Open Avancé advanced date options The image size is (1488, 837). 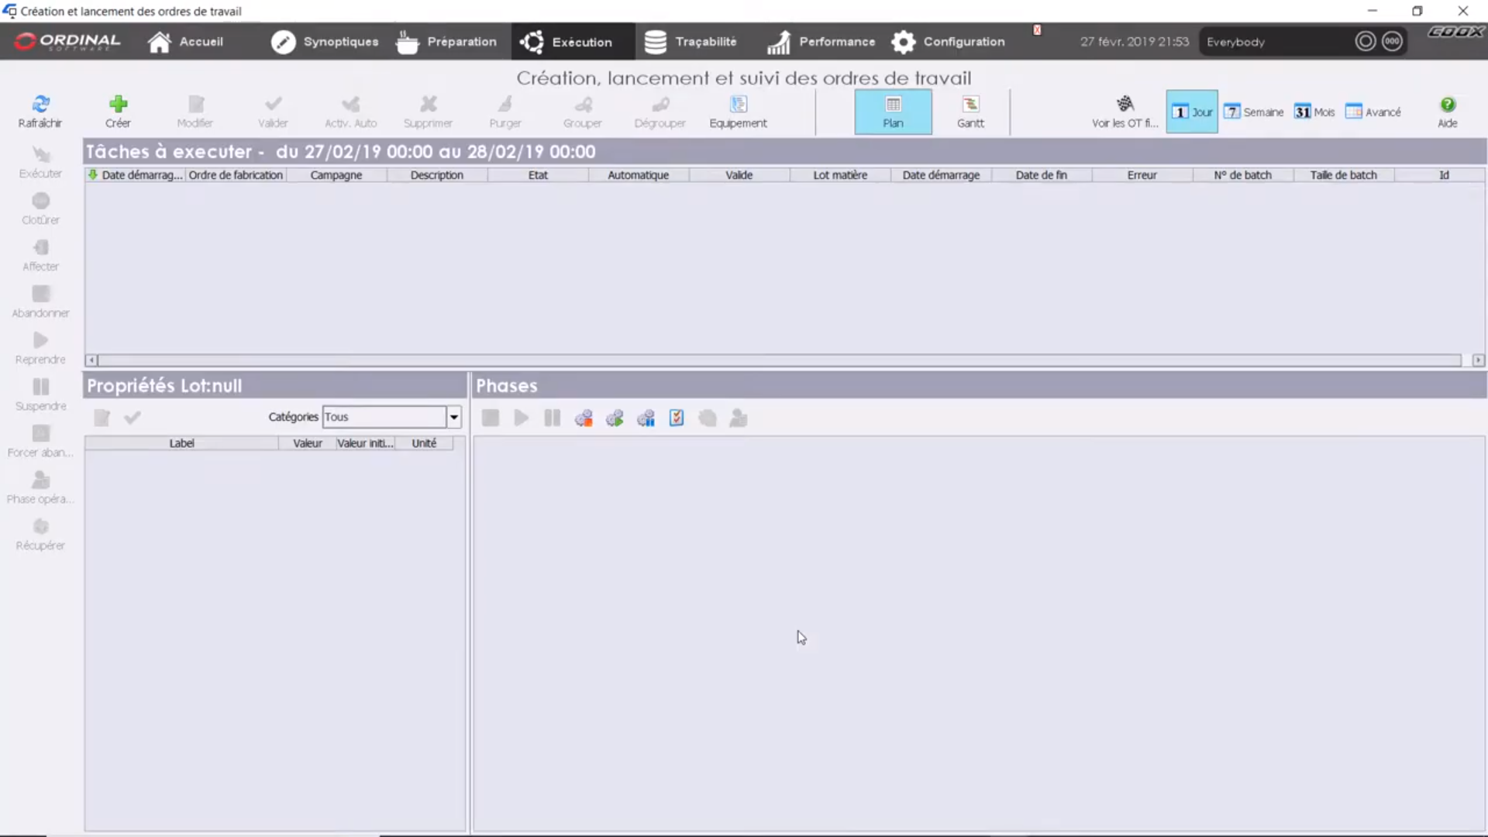tap(1373, 112)
